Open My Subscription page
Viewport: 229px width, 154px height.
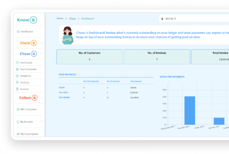pos(29,134)
